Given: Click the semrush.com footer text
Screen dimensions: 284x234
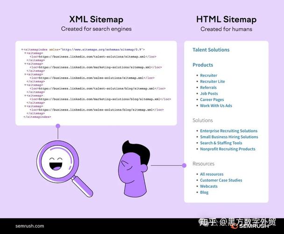Looking at the screenshot, I should pyautogui.click(x=29, y=226).
